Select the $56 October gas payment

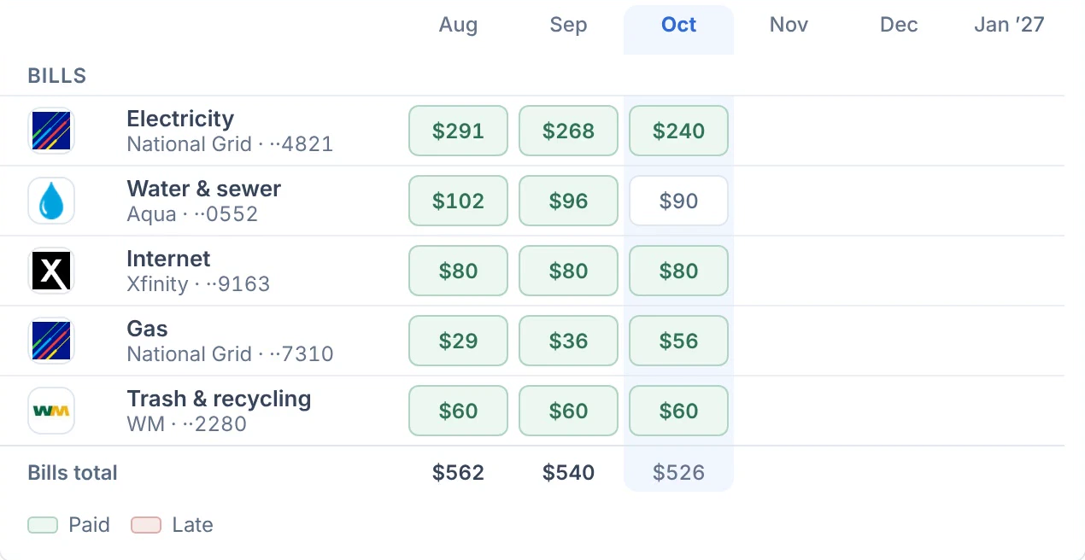pyautogui.click(x=678, y=341)
